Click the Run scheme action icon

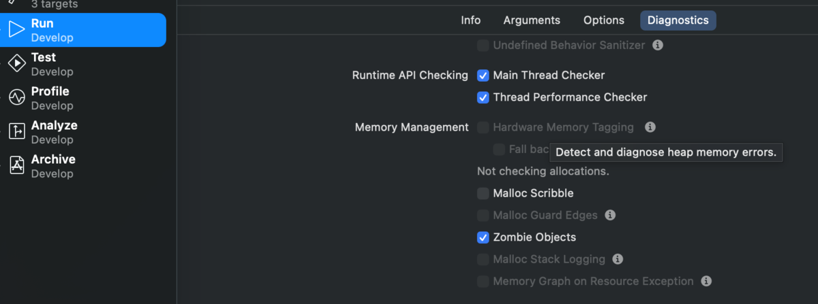click(x=16, y=30)
